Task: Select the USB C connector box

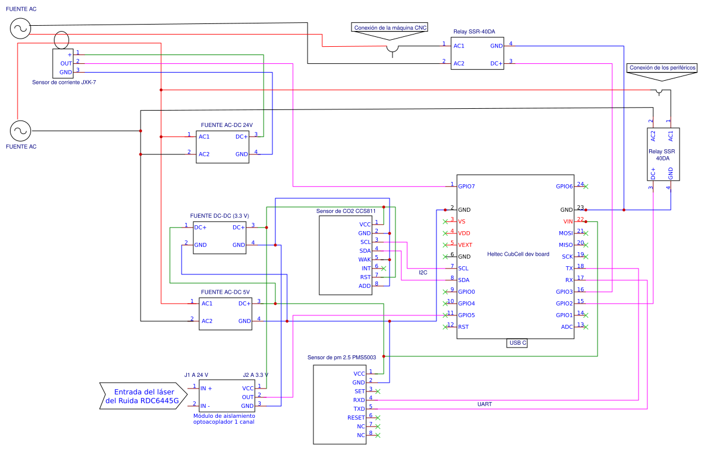Action: (x=517, y=343)
